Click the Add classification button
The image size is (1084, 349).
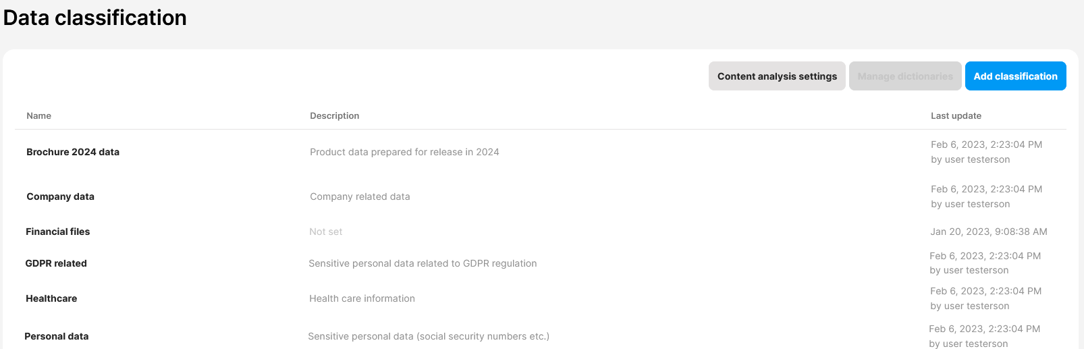tap(1015, 76)
